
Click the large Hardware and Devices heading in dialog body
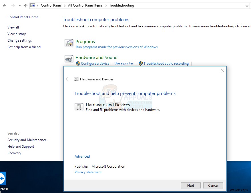pos(108,105)
